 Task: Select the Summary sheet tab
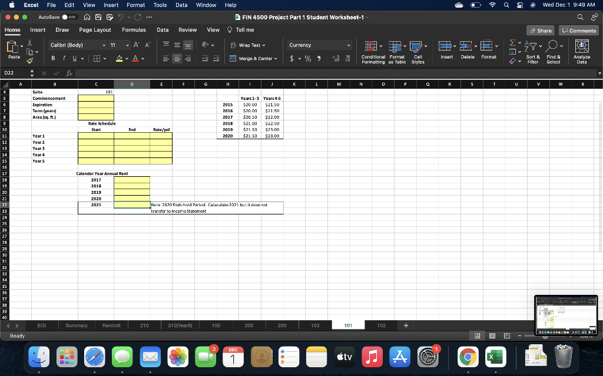point(76,325)
